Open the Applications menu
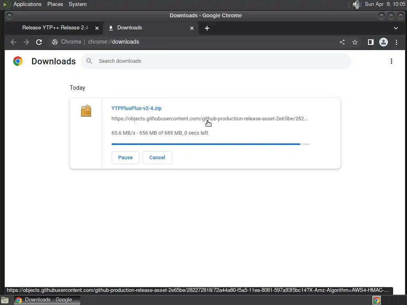 click(27, 4)
